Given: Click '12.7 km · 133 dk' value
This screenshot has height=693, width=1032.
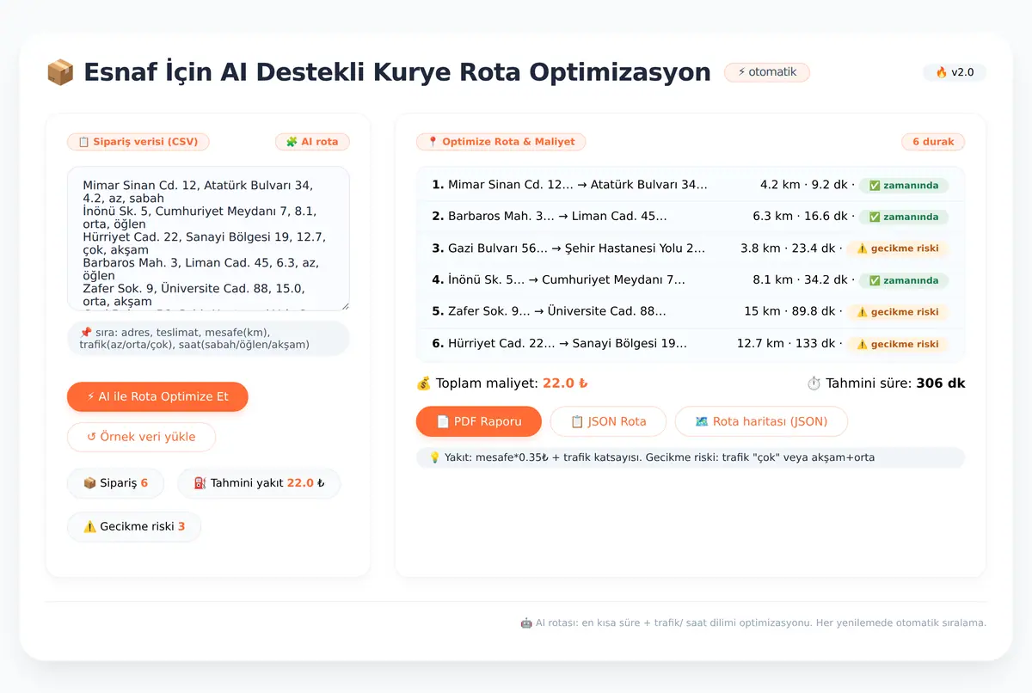Looking at the screenshot, I should point(788,343).
